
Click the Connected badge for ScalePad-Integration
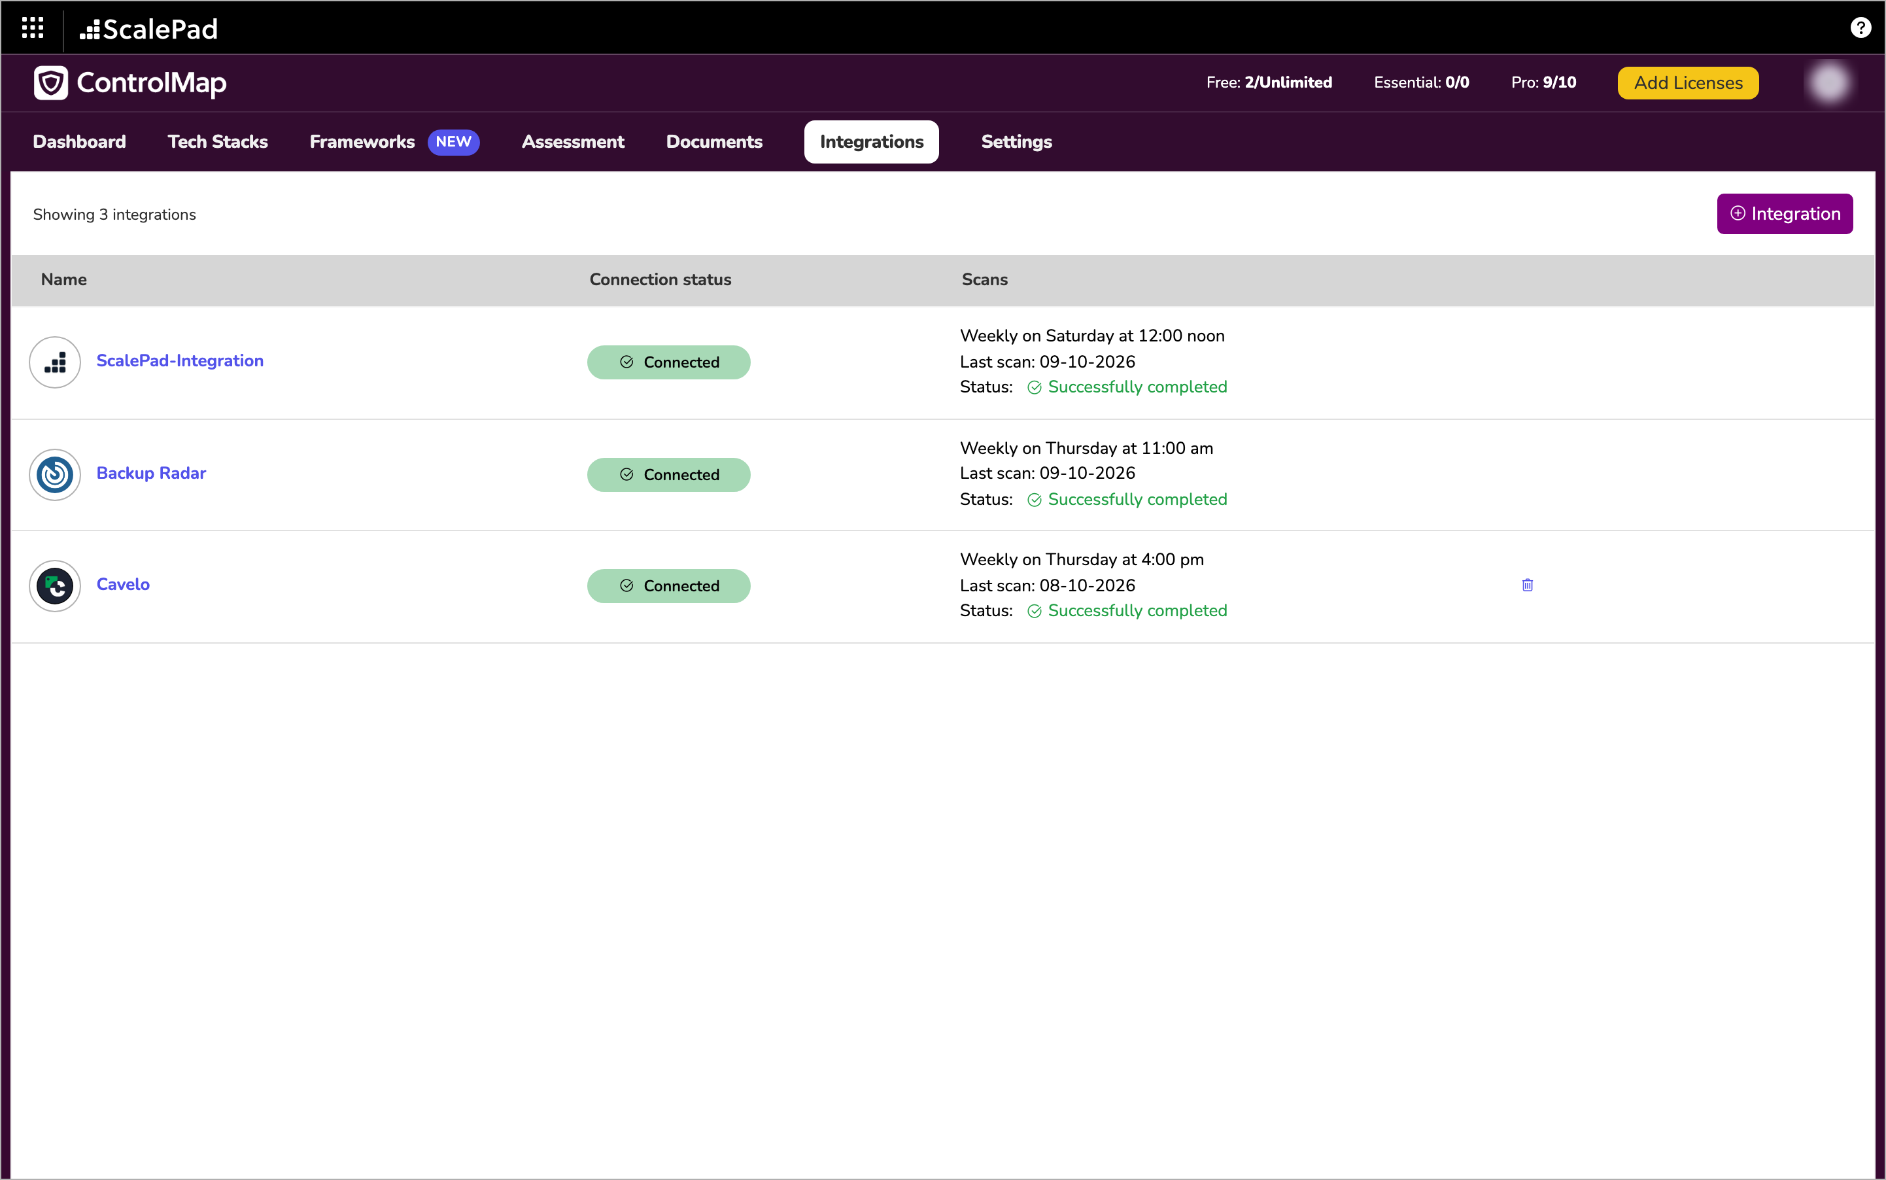(x=669, y=362)
